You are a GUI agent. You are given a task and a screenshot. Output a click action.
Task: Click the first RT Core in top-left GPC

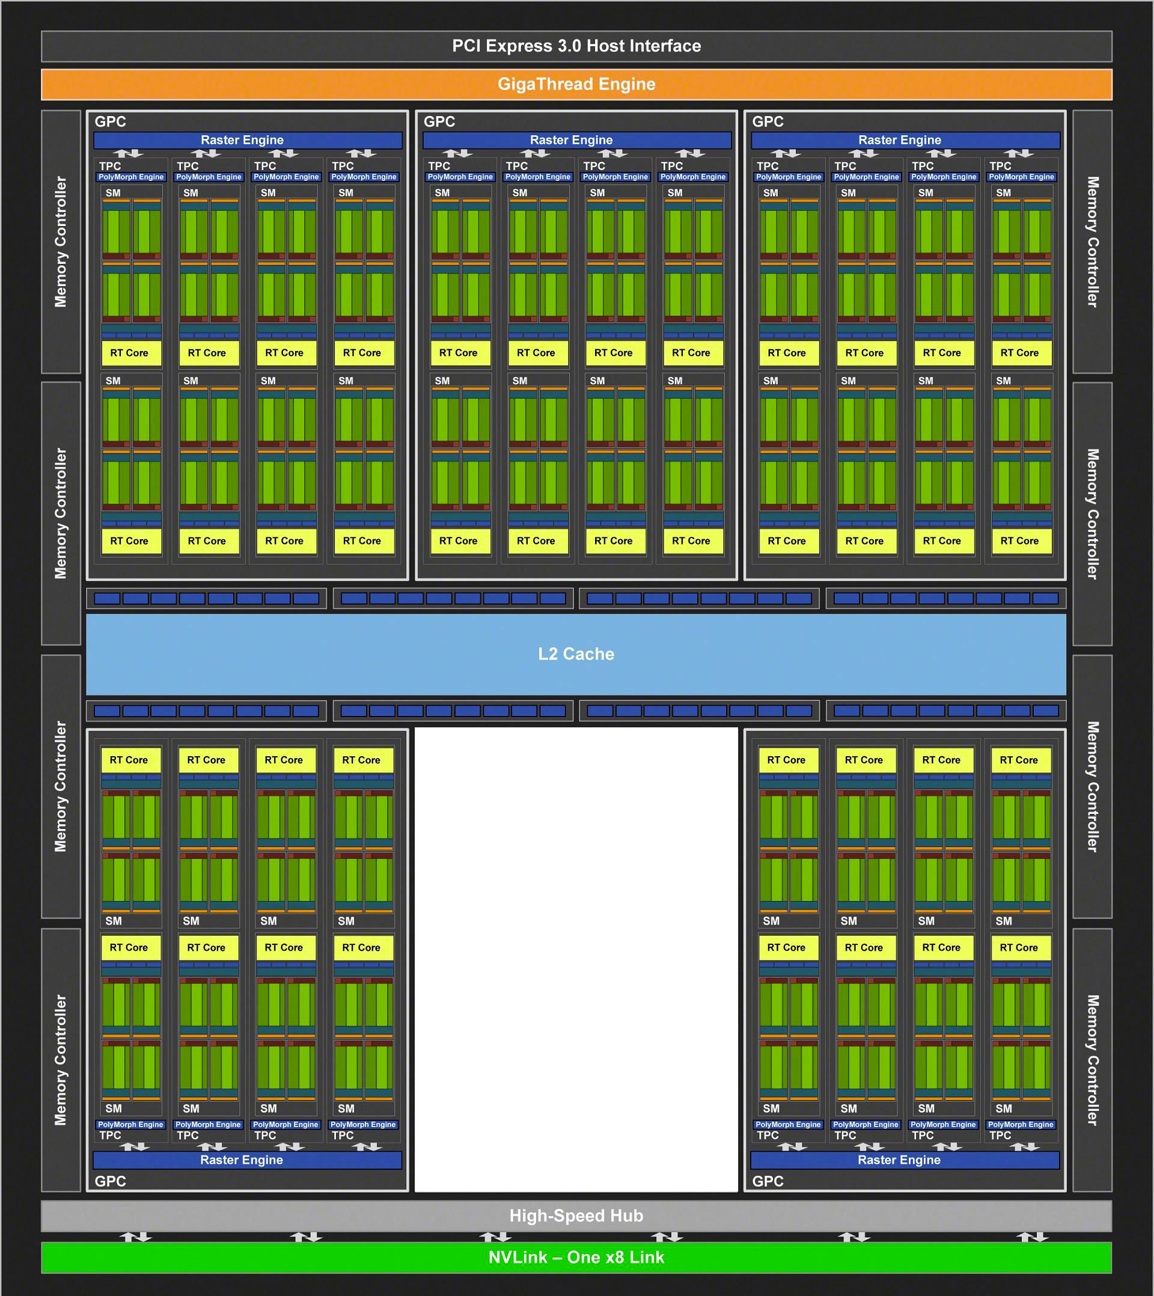[x=131, y=352]
